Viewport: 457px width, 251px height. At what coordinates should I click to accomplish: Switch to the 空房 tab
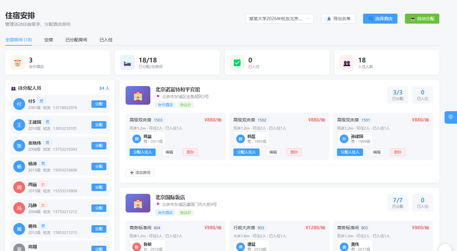point(49,40)
